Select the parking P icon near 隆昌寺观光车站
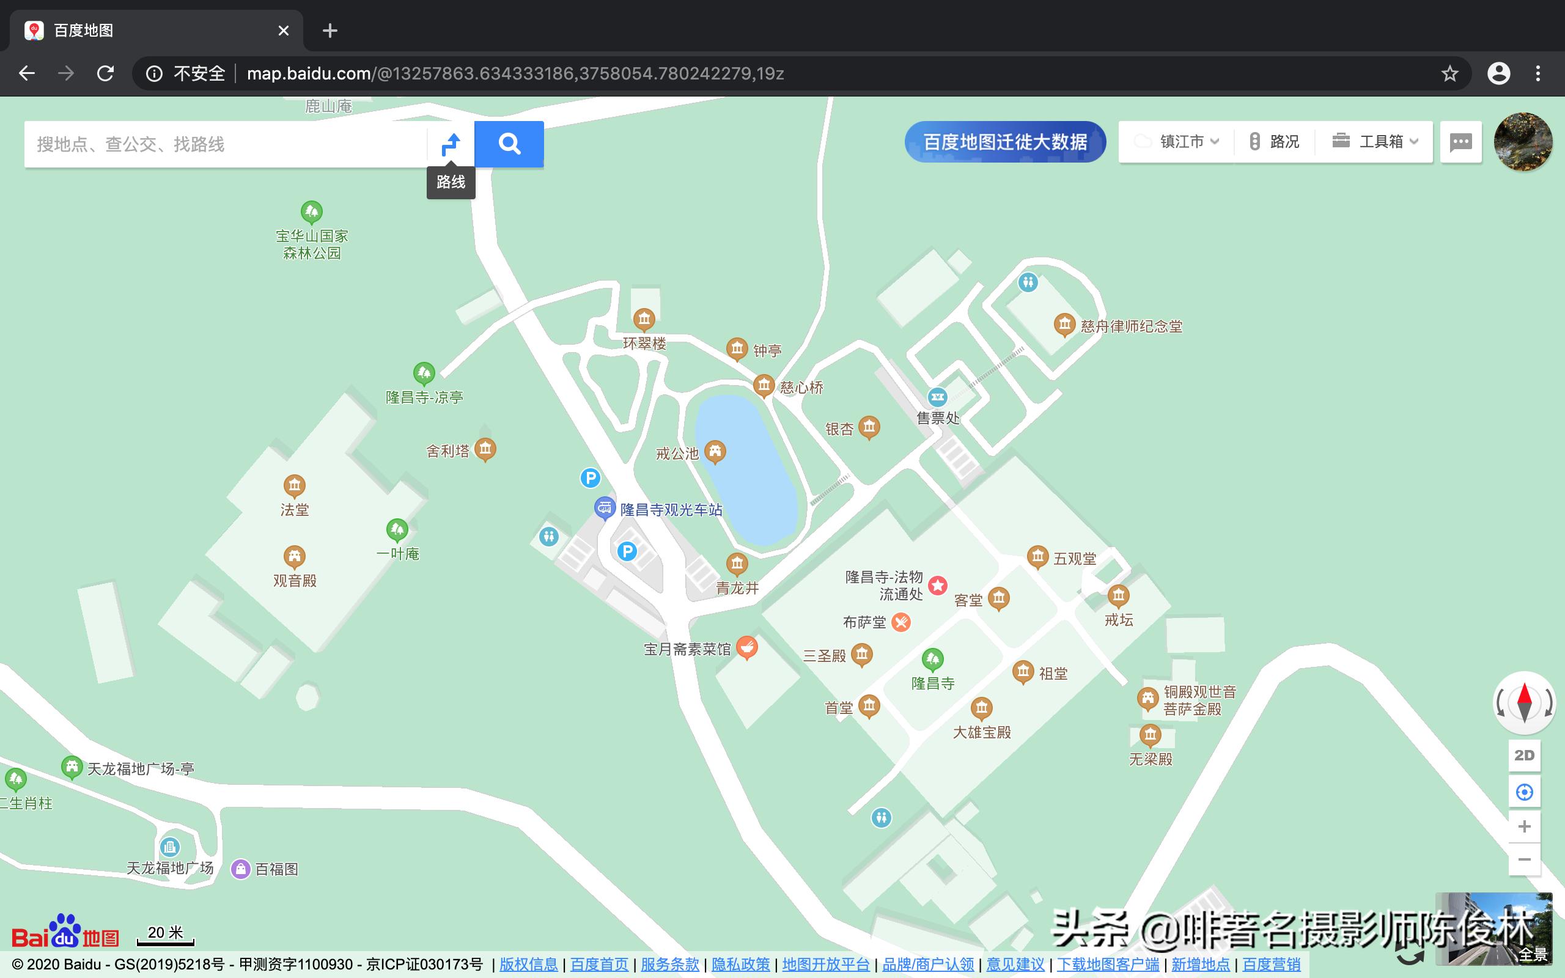Viewport: 1565px width, 978px height. (x=590, y=478)
